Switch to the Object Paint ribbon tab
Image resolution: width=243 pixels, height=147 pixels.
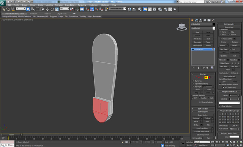point(62,14)
